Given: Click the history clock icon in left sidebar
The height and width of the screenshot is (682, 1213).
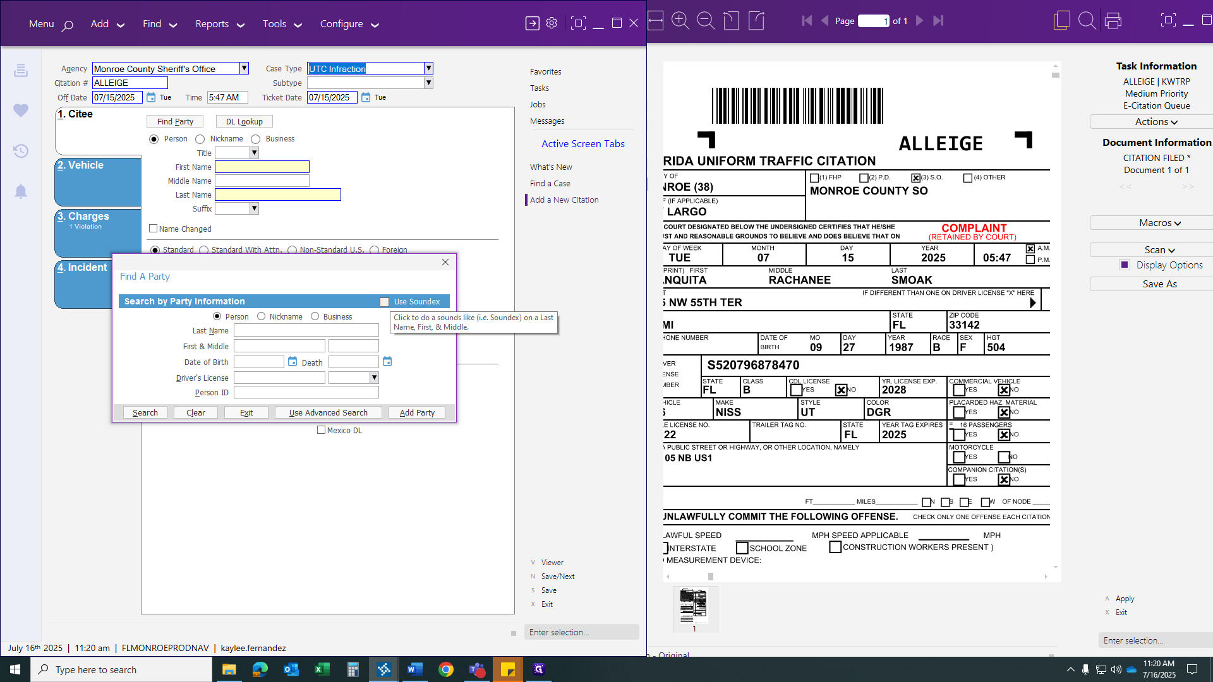Looking at the screenshot, I should coord(21,151).
